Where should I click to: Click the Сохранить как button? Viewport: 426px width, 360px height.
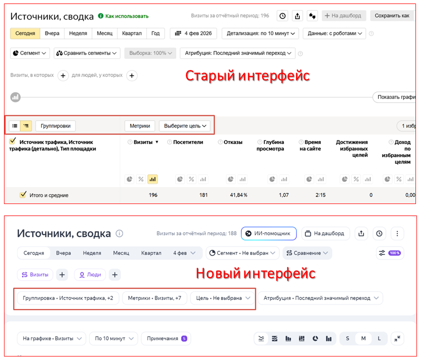point(392,16)
